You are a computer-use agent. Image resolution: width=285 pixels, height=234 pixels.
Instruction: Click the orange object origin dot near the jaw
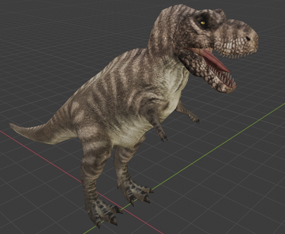224,53
